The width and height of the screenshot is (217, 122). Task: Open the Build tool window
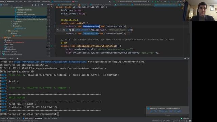click(55, 118)
